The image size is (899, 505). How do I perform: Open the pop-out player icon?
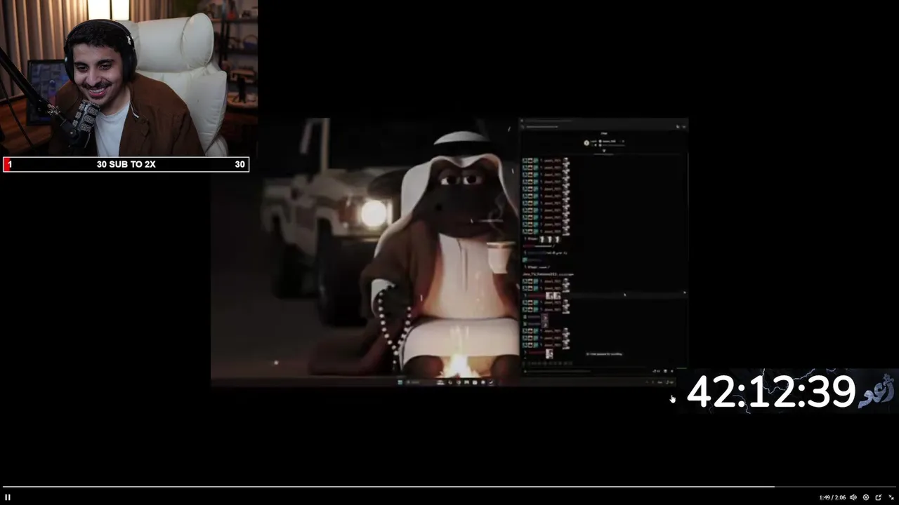point(878,497)
